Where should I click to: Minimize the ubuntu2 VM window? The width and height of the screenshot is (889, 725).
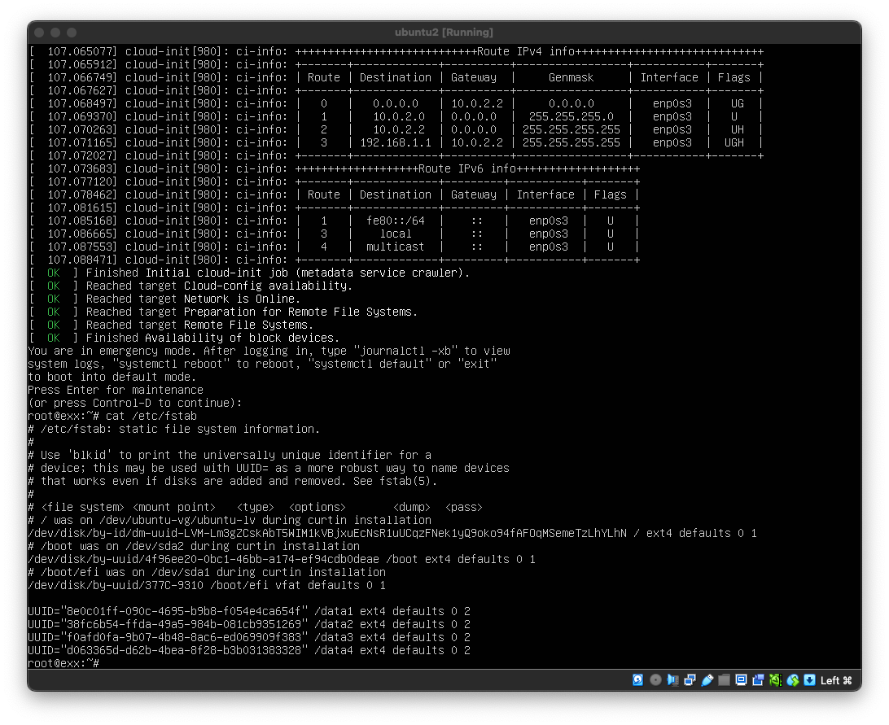tap(55, 33)
